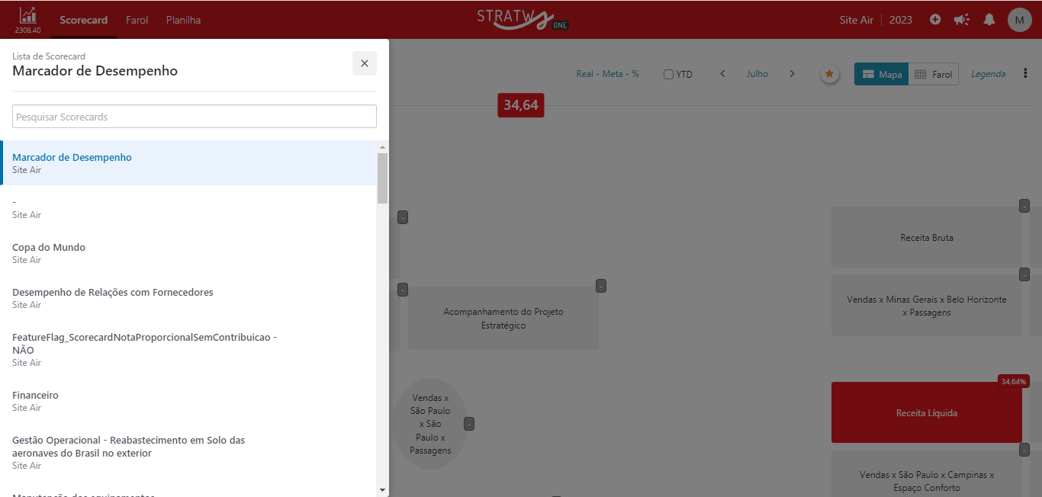Open the Receita Bruta card
Screen dimensions: 1042x497
click(x=927, y=237)
